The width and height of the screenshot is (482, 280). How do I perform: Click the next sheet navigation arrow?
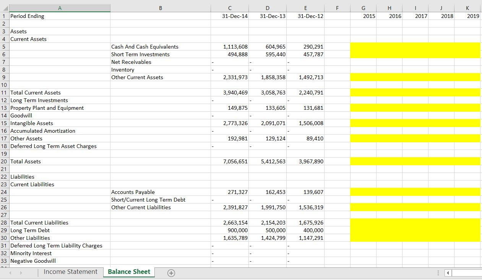point(21,273)
